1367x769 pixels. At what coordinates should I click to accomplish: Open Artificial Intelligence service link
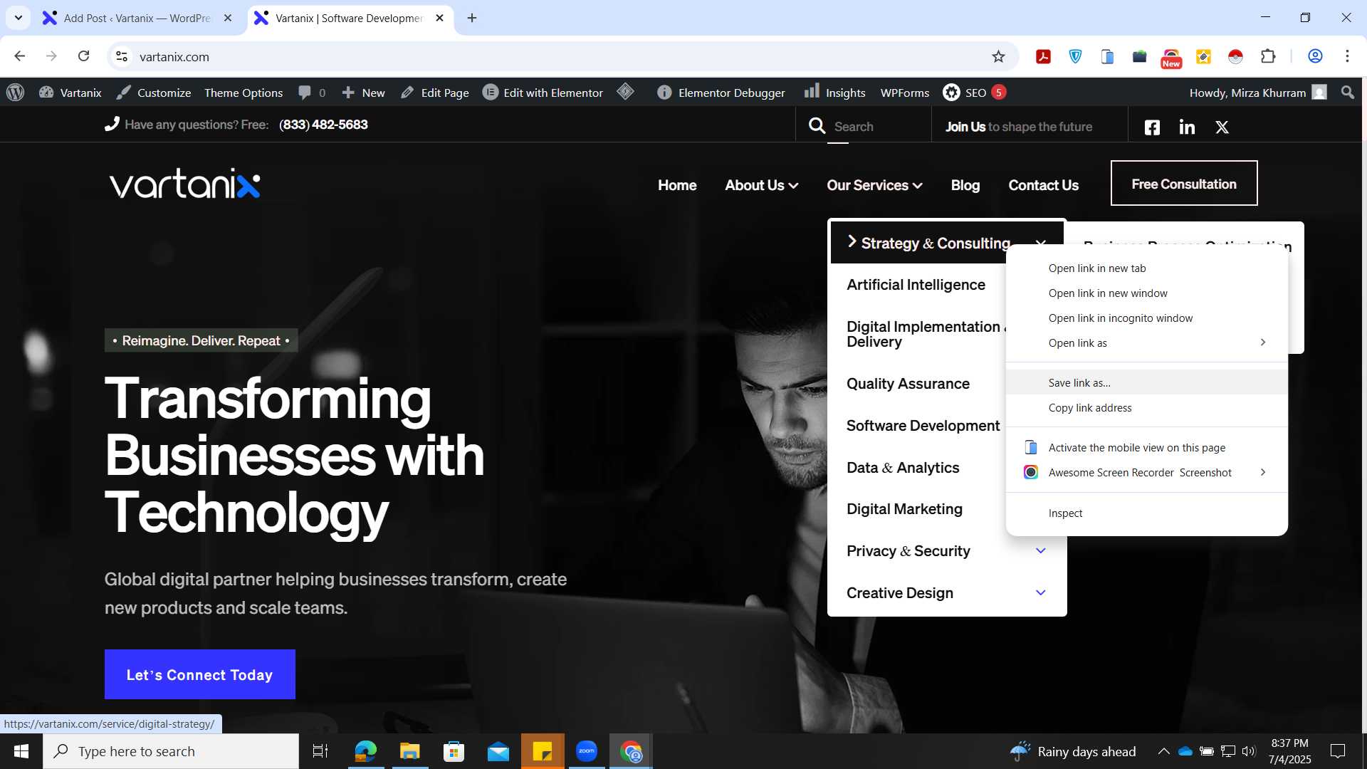point(916,285)
